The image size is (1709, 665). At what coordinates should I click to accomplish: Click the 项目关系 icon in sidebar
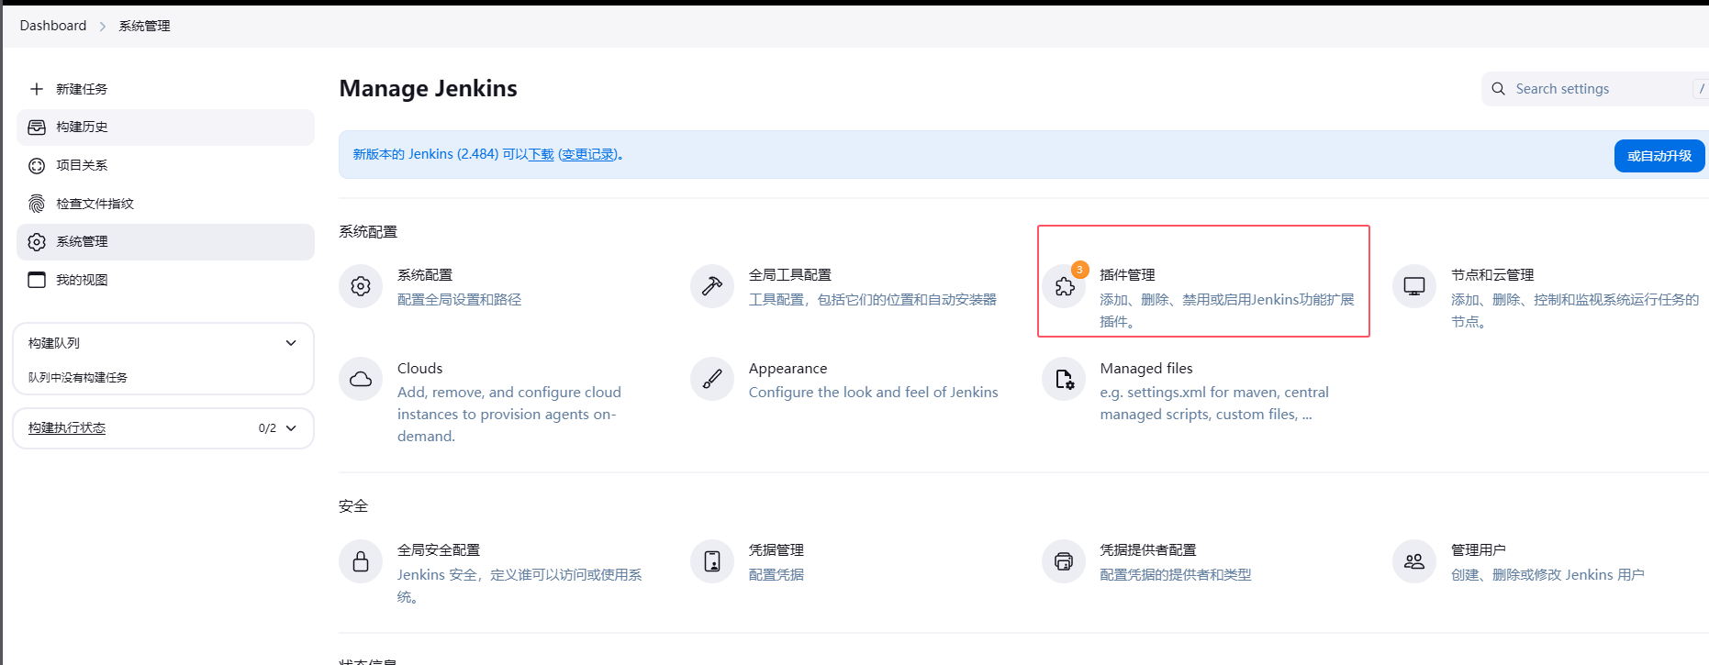(37, 166)
